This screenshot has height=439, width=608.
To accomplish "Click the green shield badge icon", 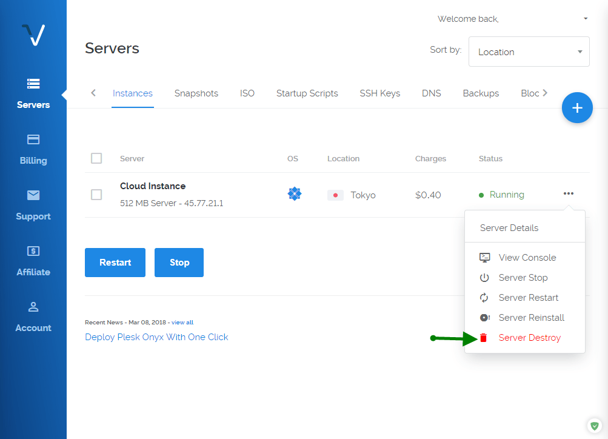I will click(595, 426).
